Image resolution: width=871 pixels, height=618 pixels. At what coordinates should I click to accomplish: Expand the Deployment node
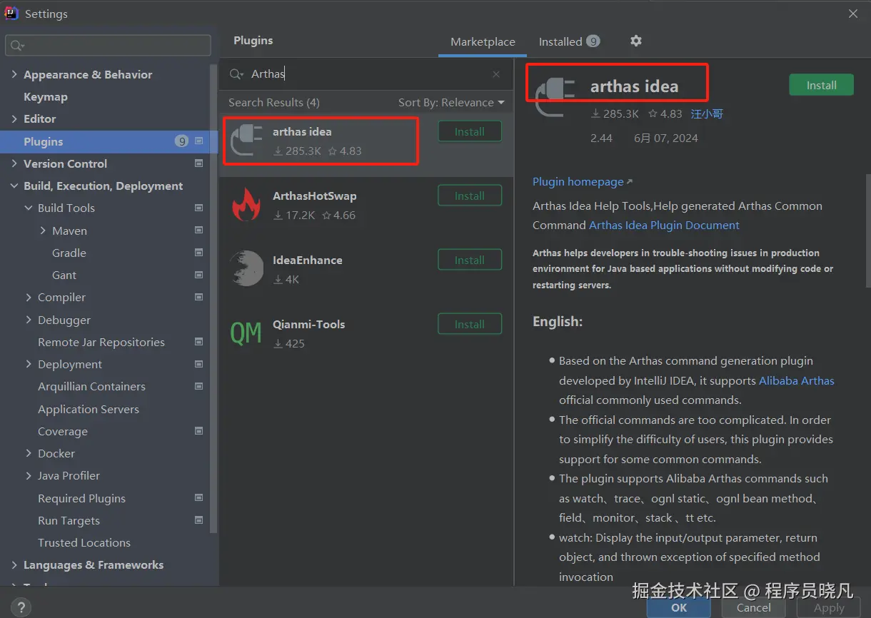[x=29, y=364]
